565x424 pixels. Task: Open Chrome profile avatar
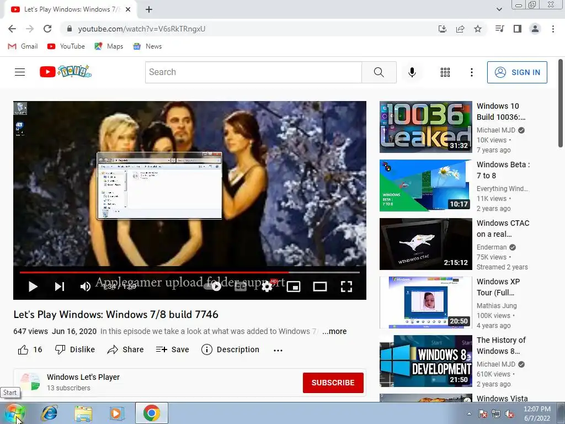point(535,29)
